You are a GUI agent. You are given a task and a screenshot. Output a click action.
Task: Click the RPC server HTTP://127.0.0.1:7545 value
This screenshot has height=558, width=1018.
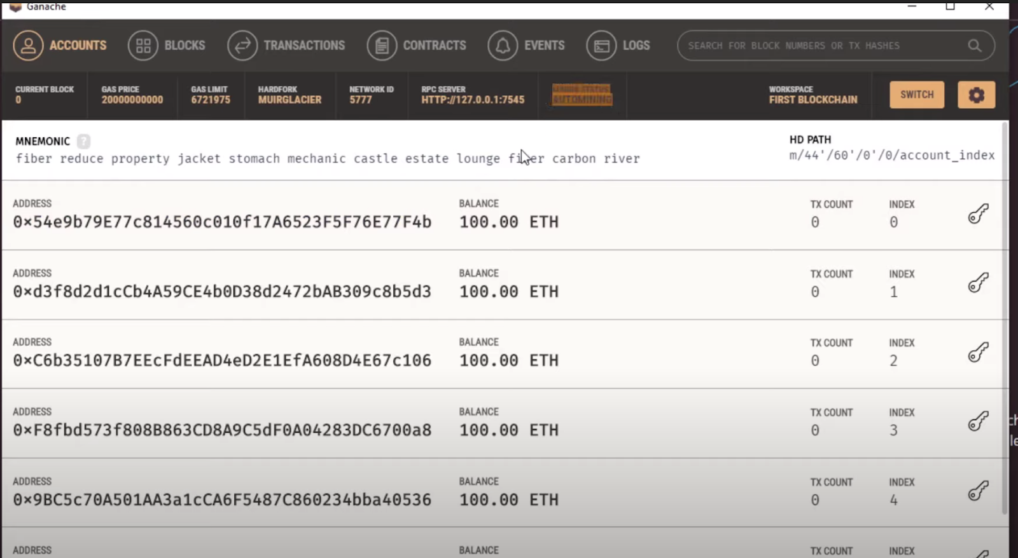pos(473,100)
